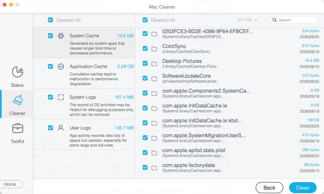Click folder icon for com.apple.IntlDataCache.le 9 KB row

tap(154, 108)
